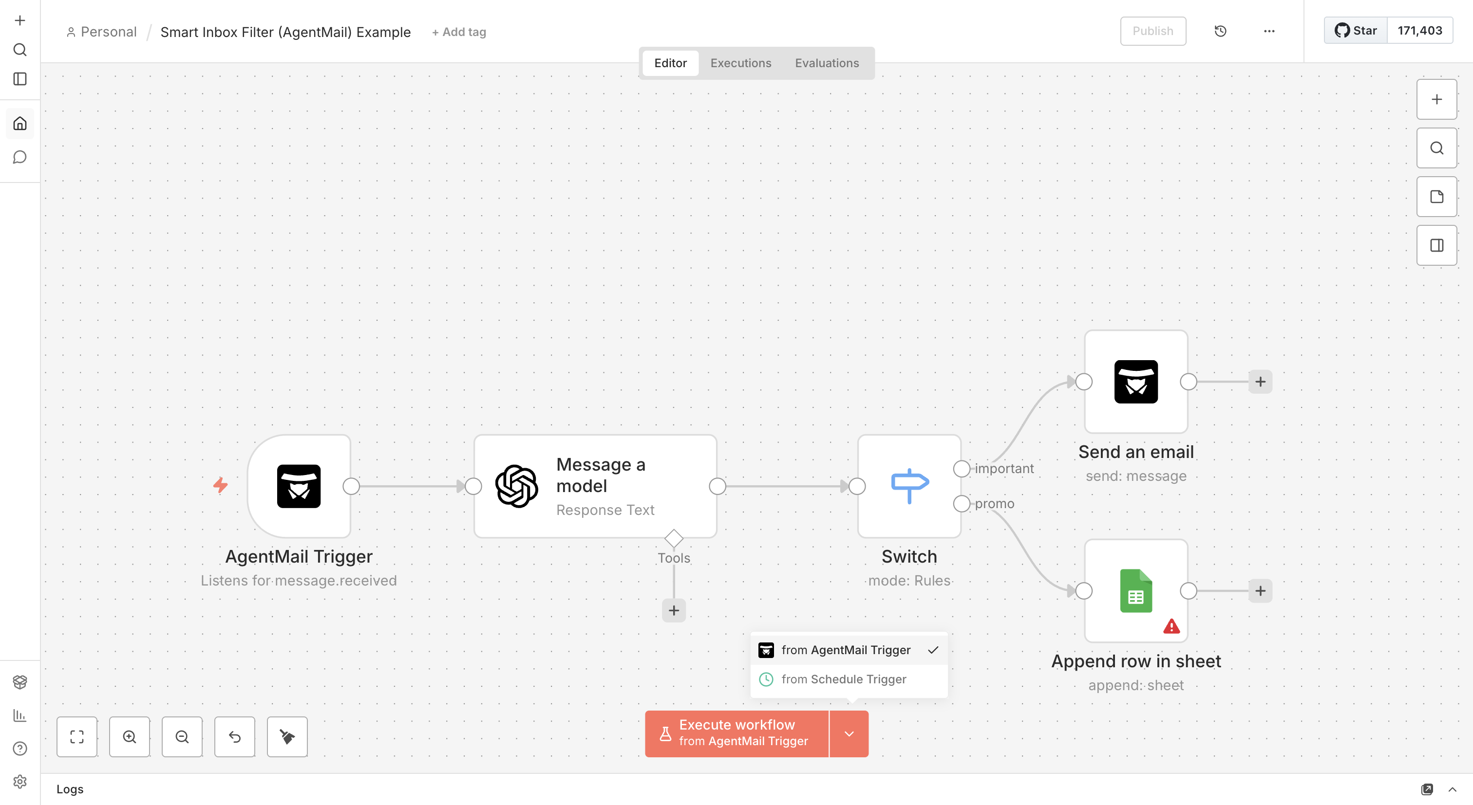1473x805 pixels.
Task: Toggle the sidebar panel icon
Action: 20,79
